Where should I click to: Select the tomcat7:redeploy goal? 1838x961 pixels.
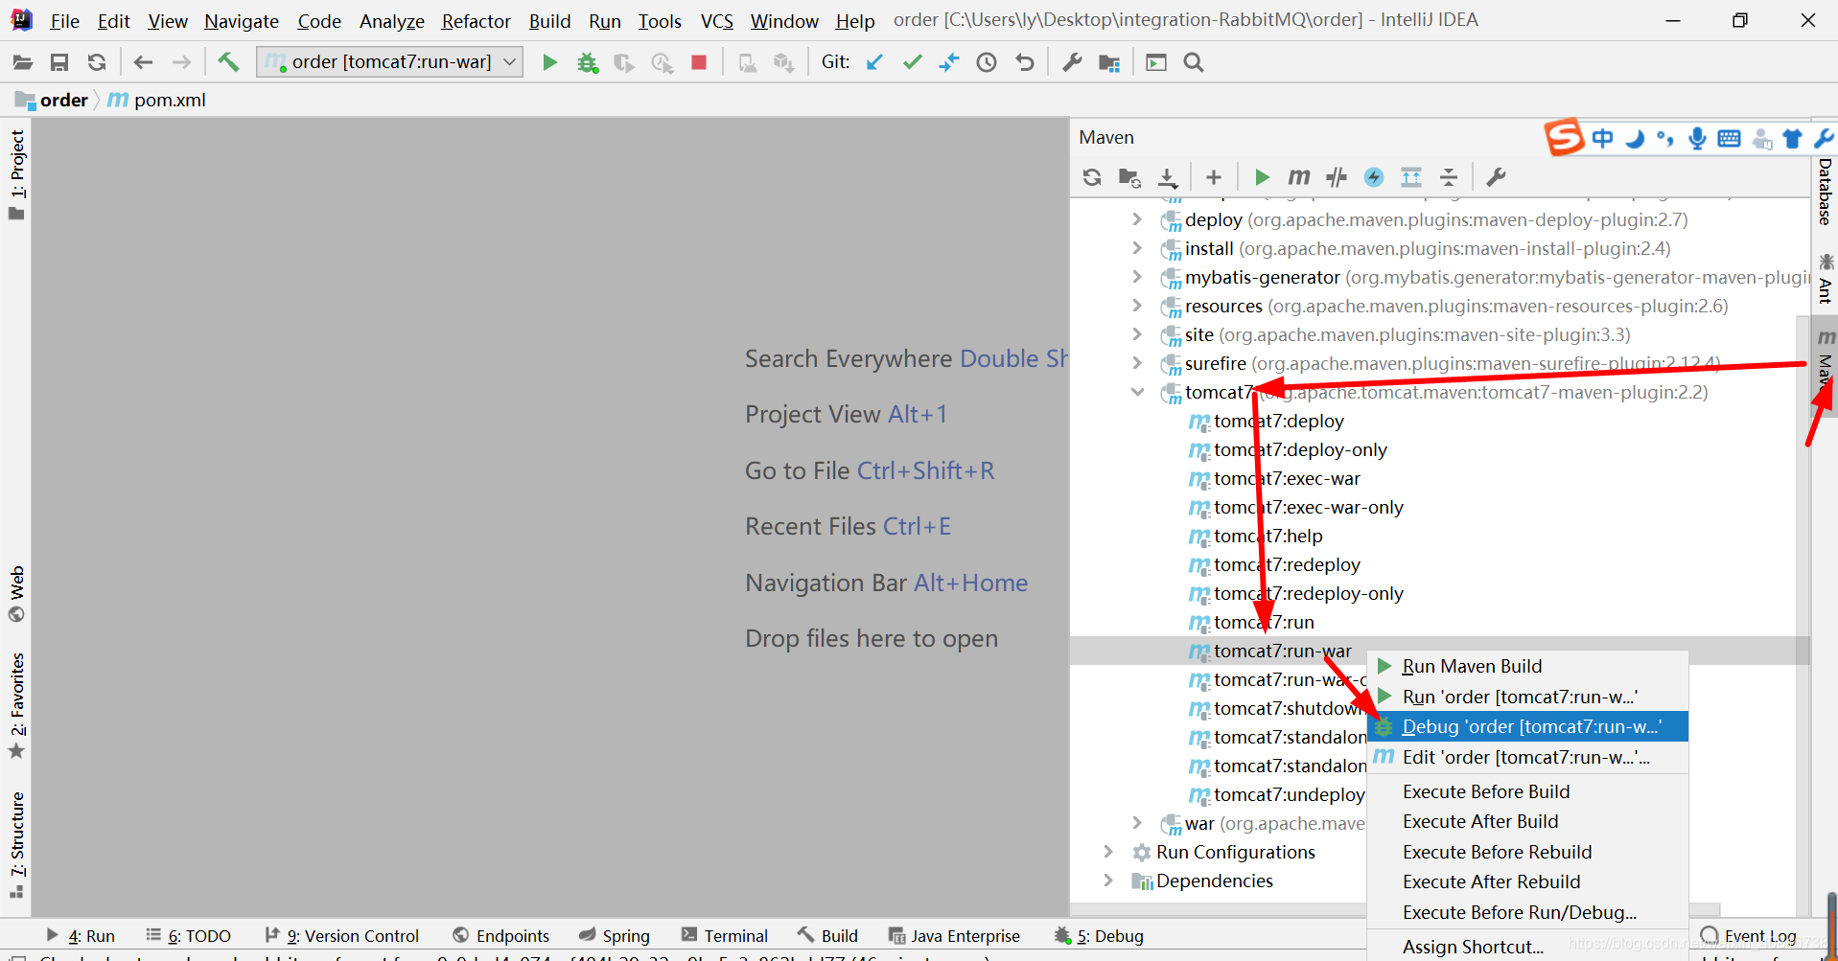click(x=1287, y=564)
